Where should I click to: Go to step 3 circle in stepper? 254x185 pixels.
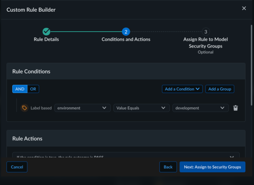[x=206, y=32]
